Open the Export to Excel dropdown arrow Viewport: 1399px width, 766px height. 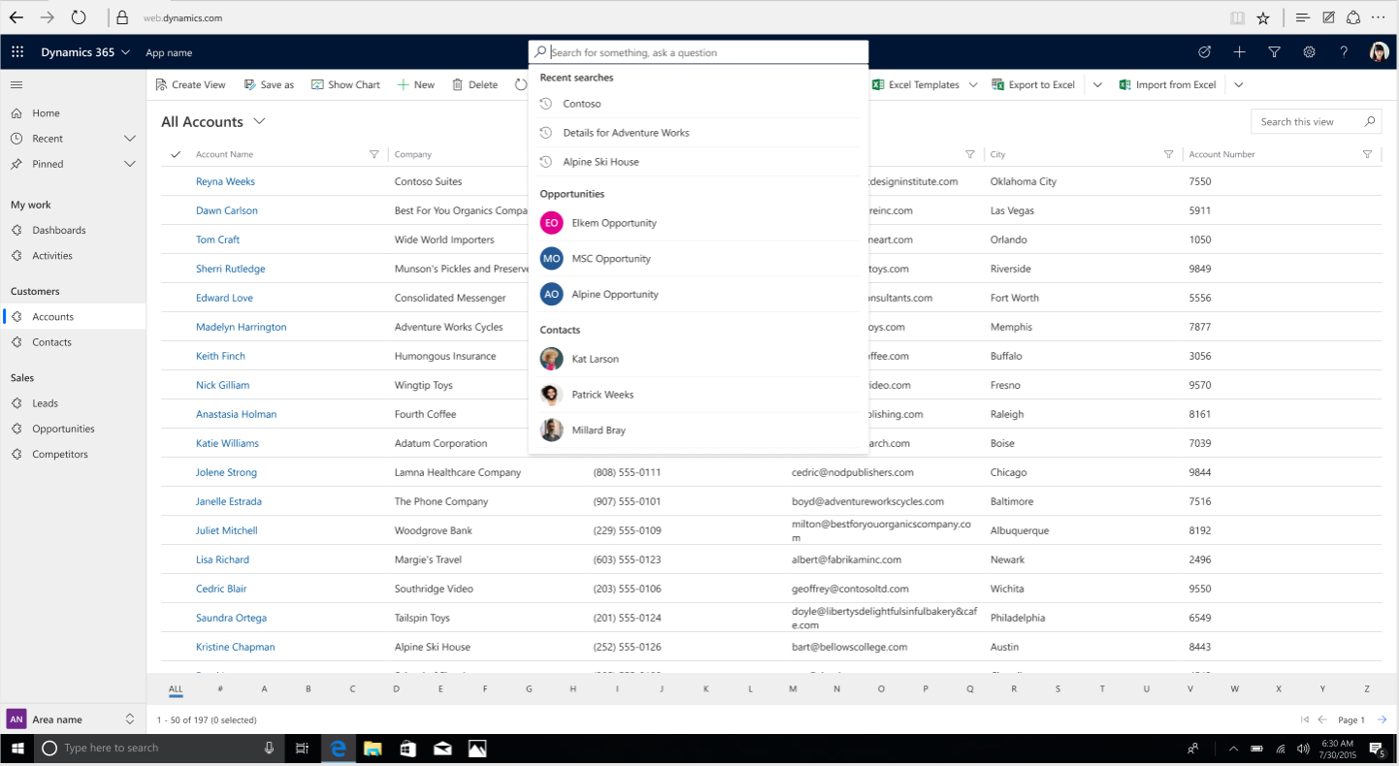click(1097, 85)
